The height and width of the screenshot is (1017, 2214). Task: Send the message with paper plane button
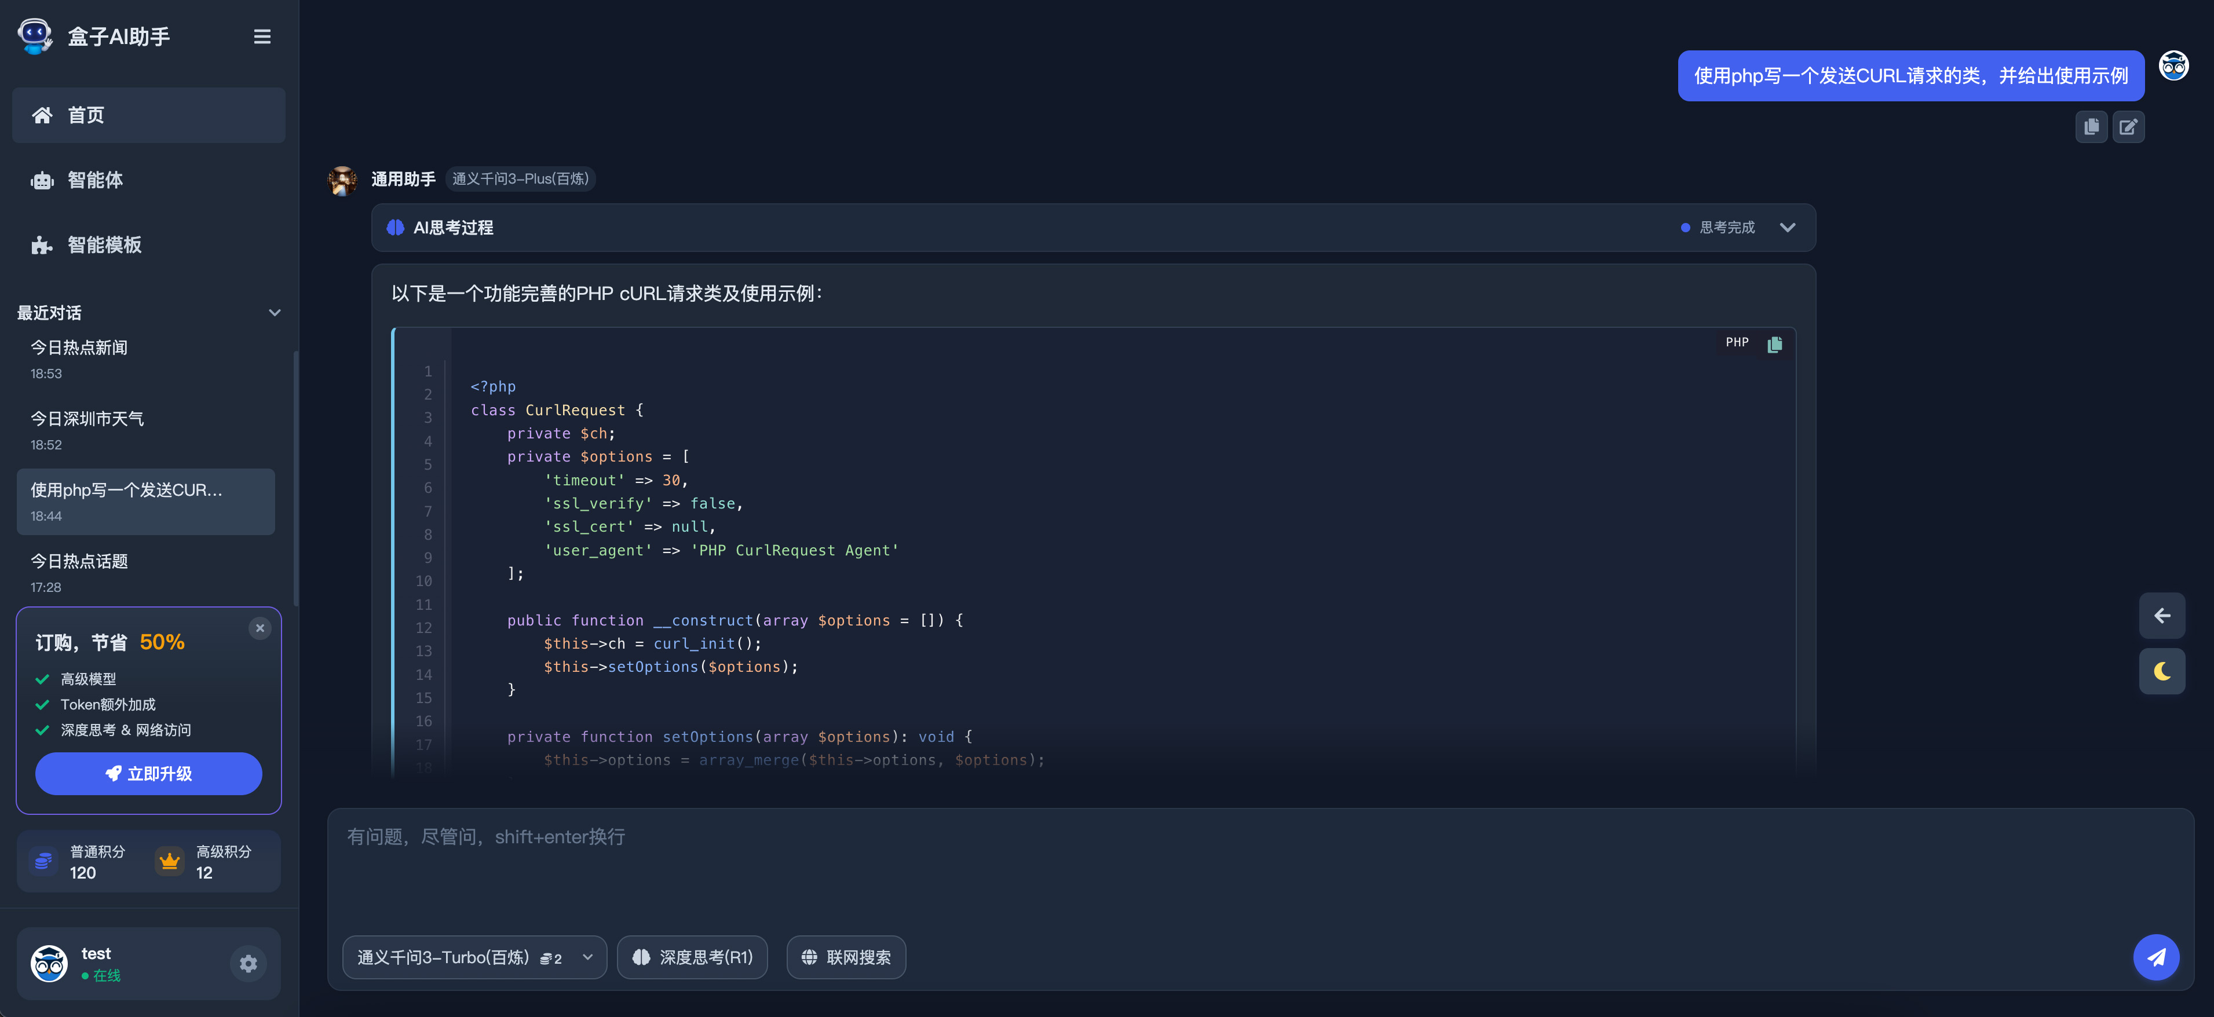coord(2155,958)
